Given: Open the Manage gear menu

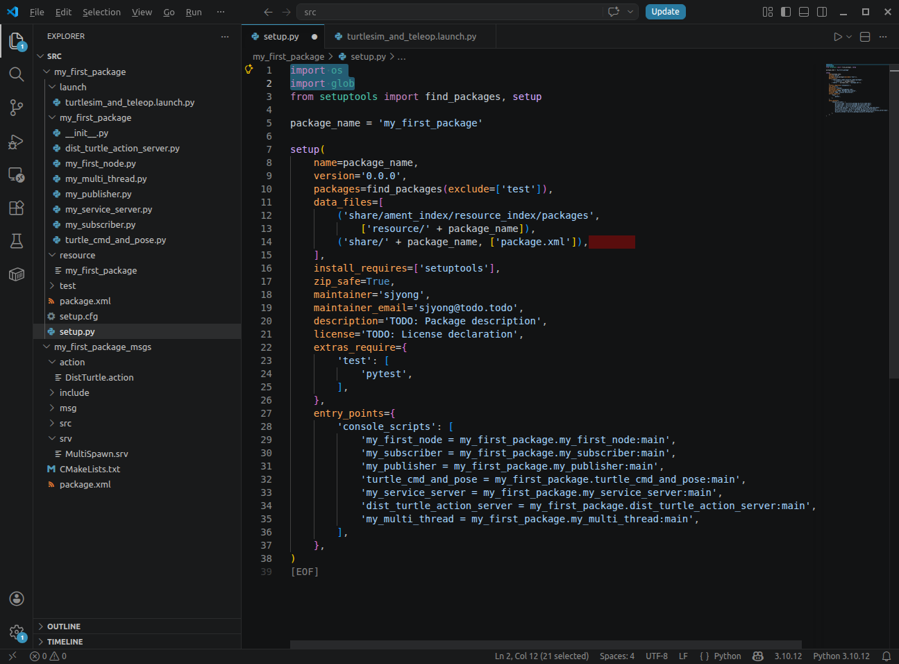Looking at the screenshot, I should coord(17,632).
